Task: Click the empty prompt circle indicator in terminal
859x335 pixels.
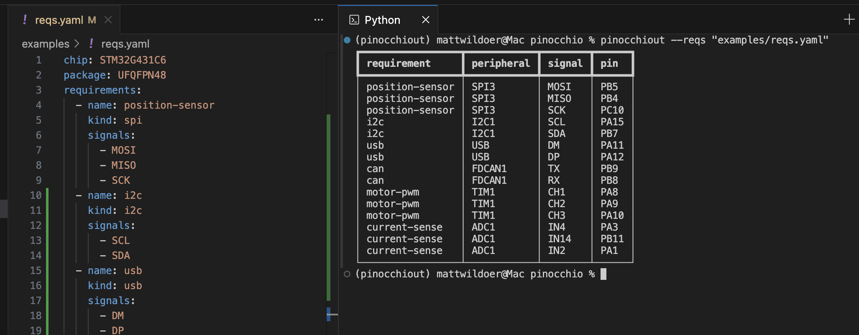Action: click(x=347, y=274)
